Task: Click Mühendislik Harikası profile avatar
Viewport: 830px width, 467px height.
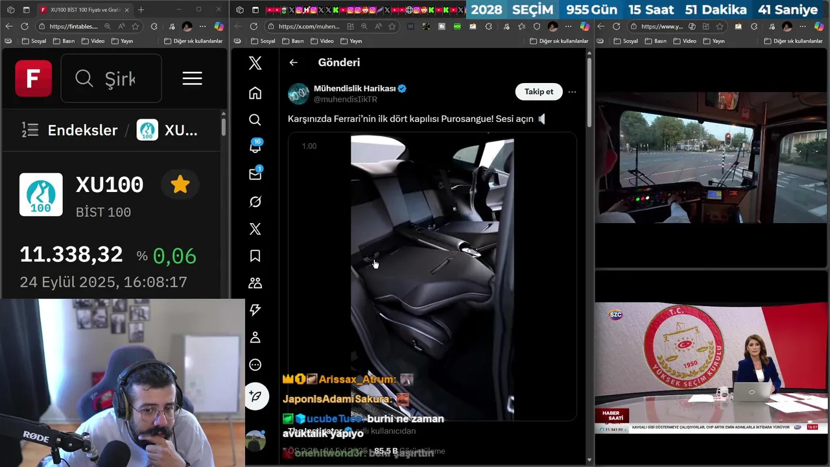Action: pos(298,93)
